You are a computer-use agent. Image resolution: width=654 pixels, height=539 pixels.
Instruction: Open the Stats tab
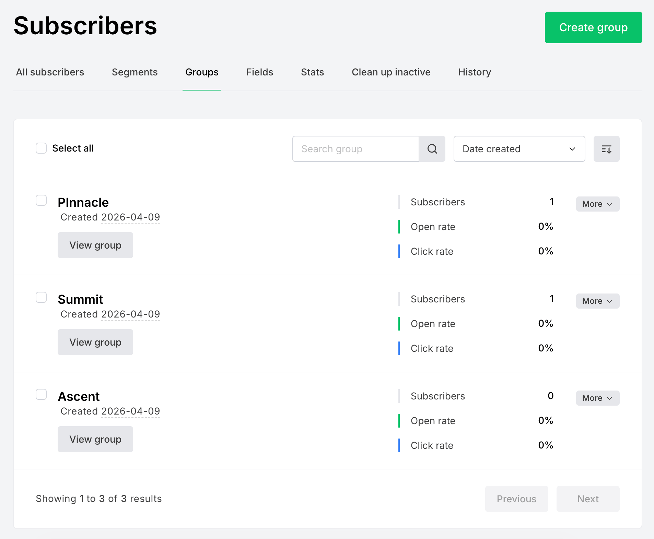tap(312, 72)
